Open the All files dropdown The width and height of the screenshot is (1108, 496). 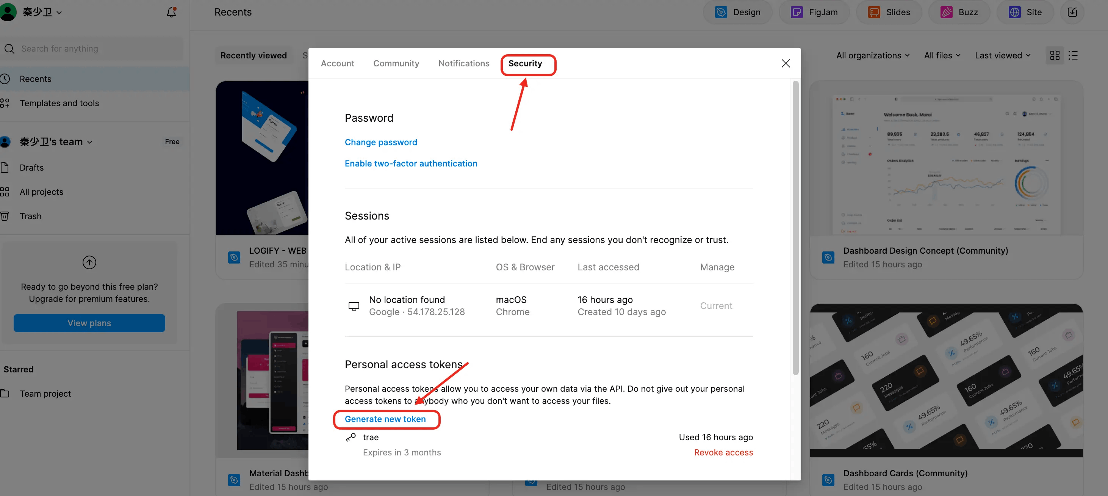pos(942,55)
